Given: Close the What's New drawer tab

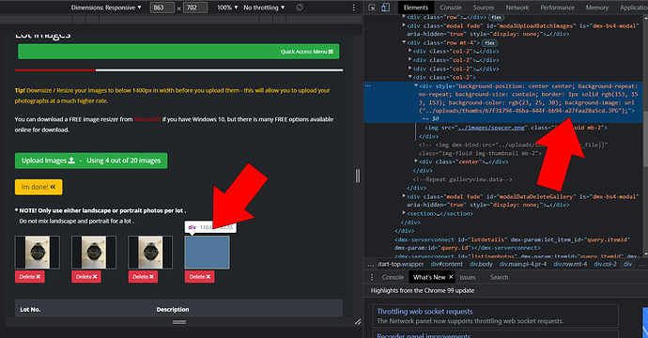Looking at the screenshot, I should pyautogui.click(x=451, y=277).
